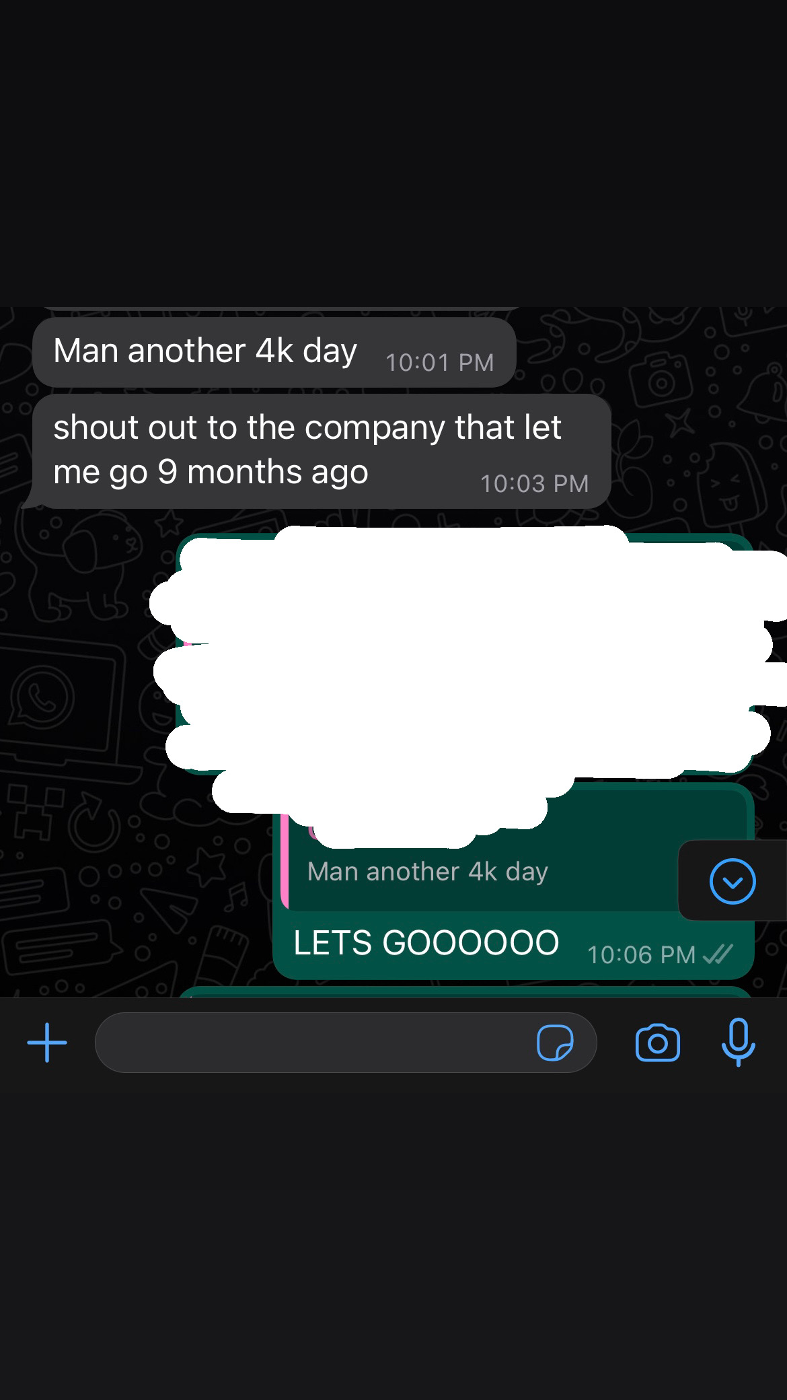Tap the 10:01 PM timestamp
Image resolution: width=787 pixels, height=1400 pixels.
439,363
